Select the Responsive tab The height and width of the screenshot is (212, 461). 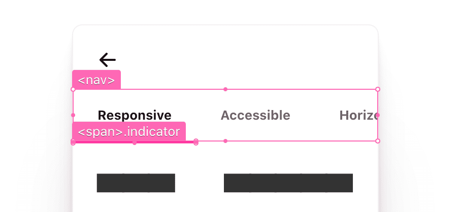(x=135, y=116)
